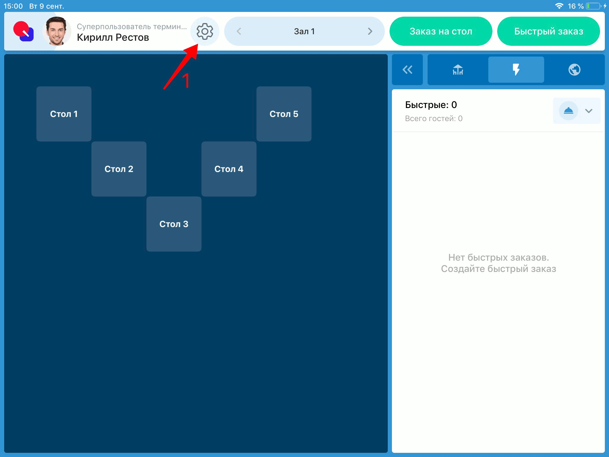Open settings via gear icon
This screenshot has height=457, width=609.
coord(205,31)
